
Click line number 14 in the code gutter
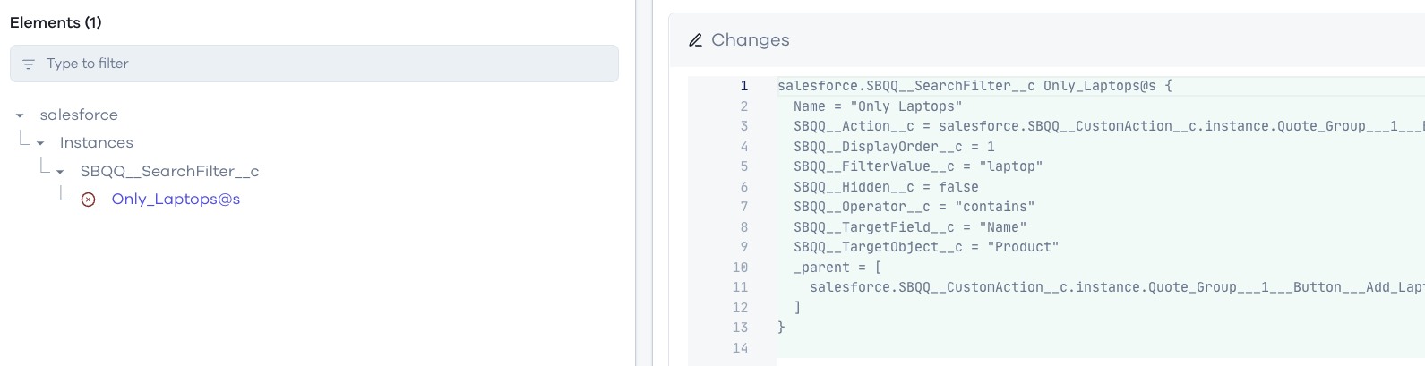coord(740,348)
